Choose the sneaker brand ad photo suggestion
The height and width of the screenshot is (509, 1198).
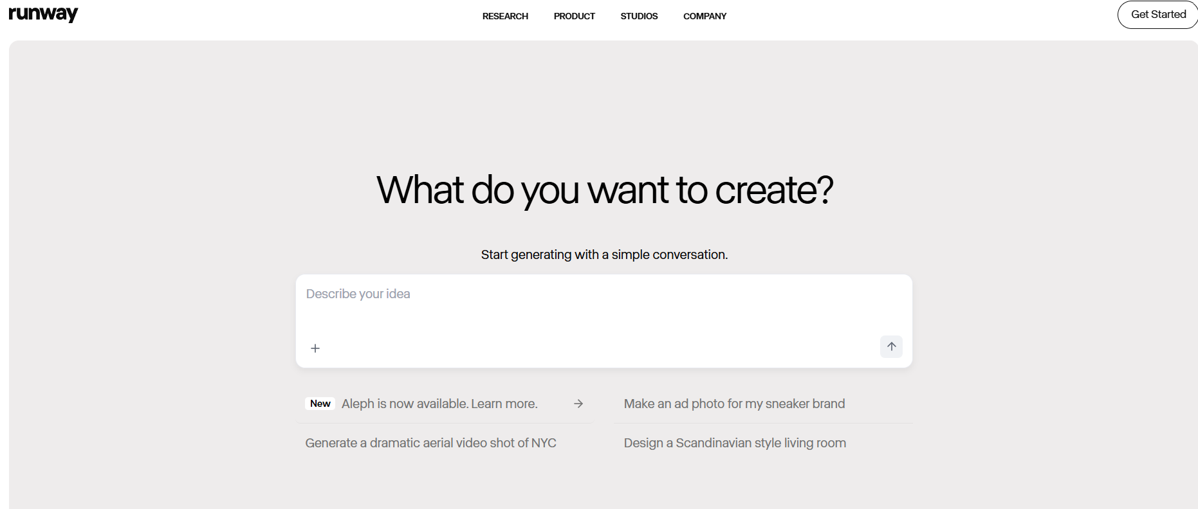coord(734,404)
